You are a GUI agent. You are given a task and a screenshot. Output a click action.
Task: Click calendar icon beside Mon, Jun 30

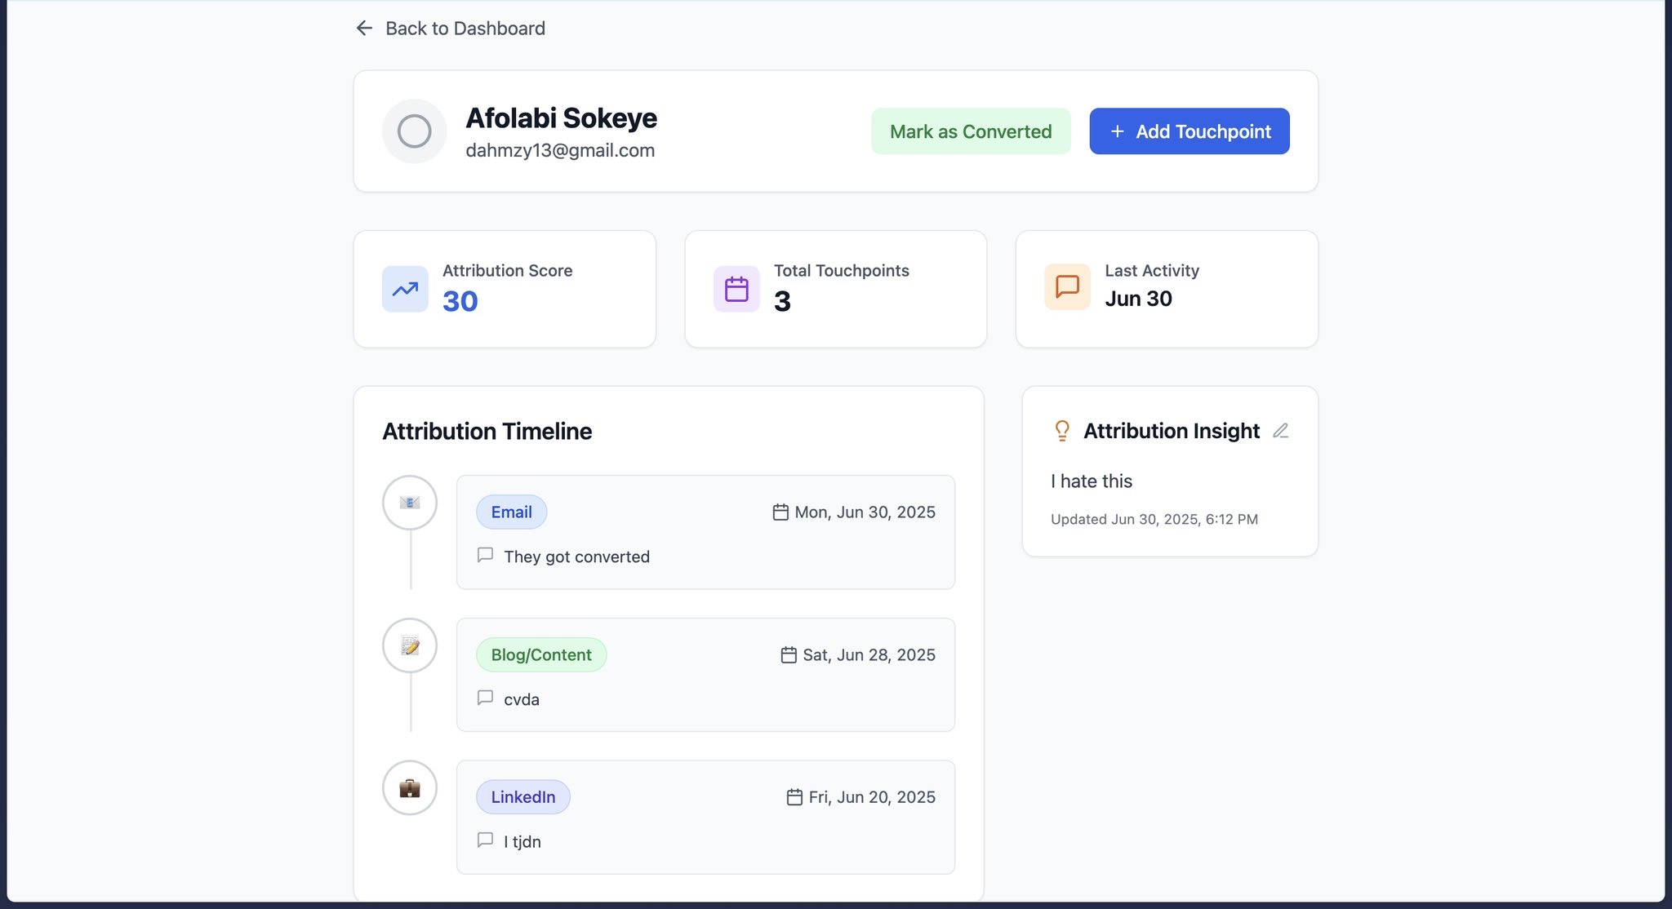pos(780,512)
